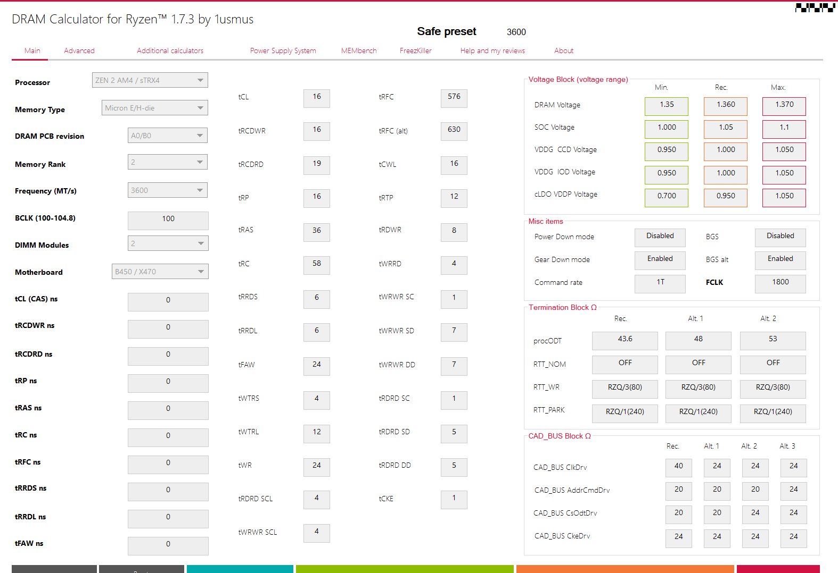838x573 pixels.
Task: Open the About tab
Action: coord(563,51)
